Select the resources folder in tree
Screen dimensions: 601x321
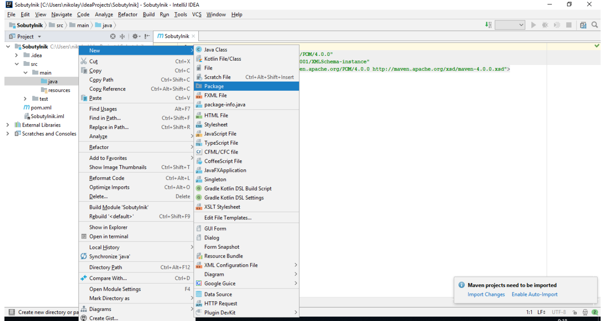pos(56,90)
